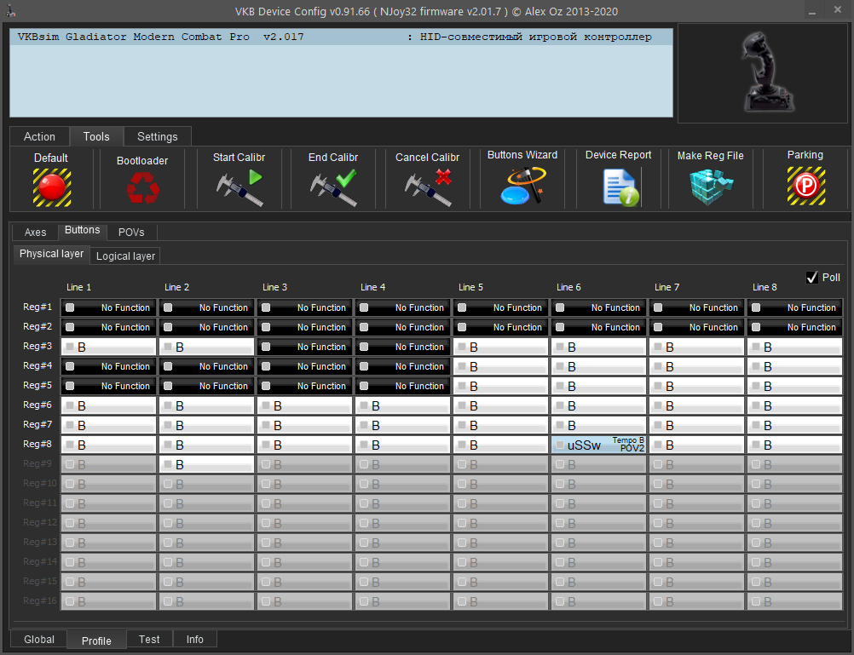This screenshot has height=655, width=854.
Task: Toggle checkbox in Reg#4 Line 1 cell
Action: (70, 366)
